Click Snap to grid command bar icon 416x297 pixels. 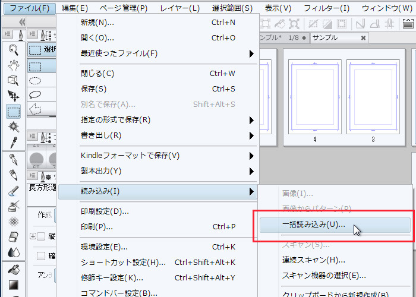[x=389, y=24]
